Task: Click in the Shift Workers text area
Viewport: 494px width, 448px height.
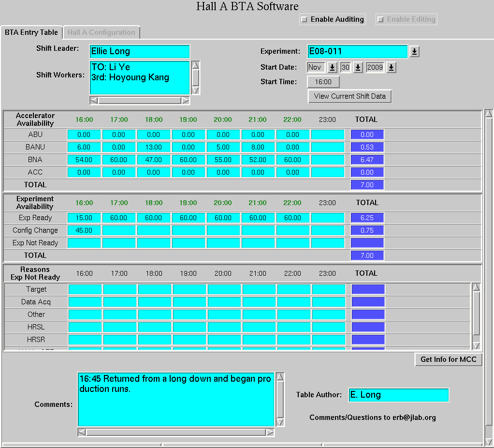Action: click(x=140, y=77)
